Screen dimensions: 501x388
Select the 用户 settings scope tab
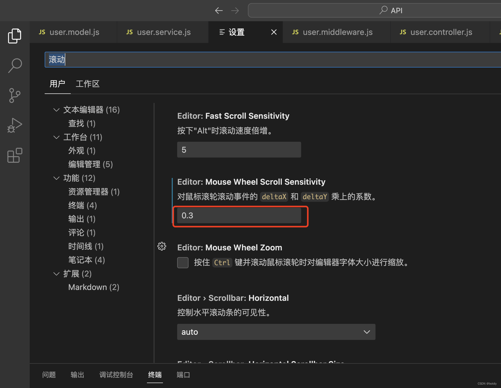57,84
